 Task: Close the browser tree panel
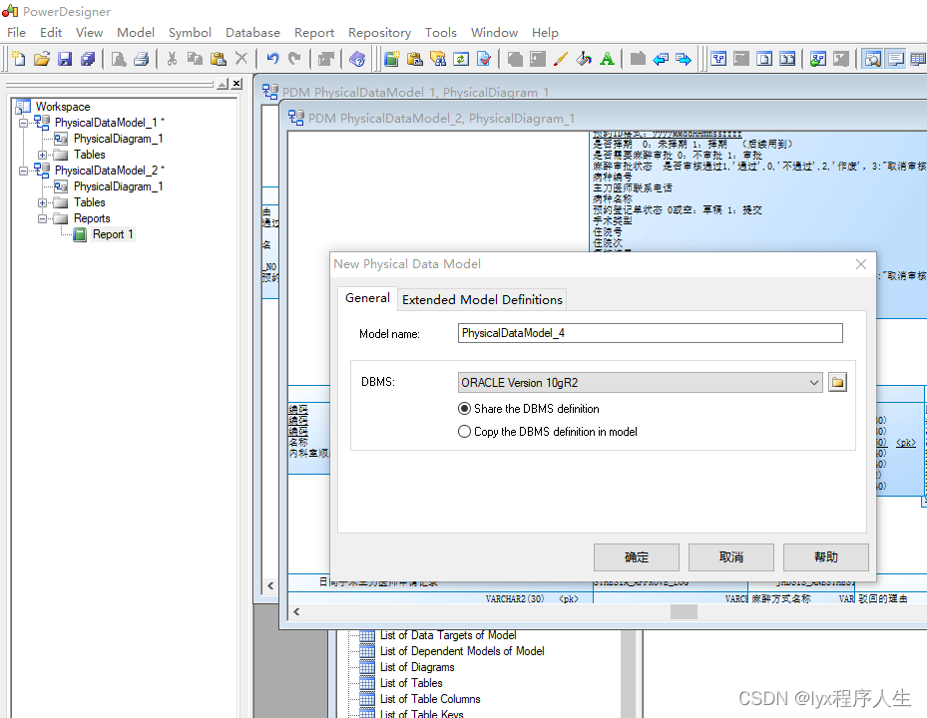[236, 84]
